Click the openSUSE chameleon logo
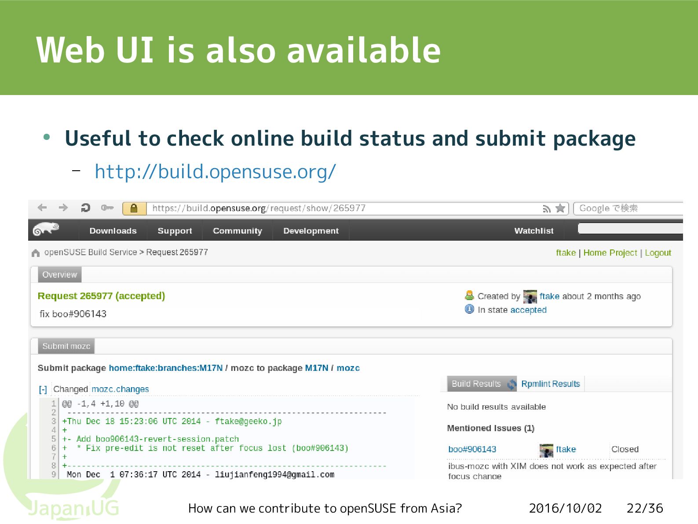 [46, 229]
